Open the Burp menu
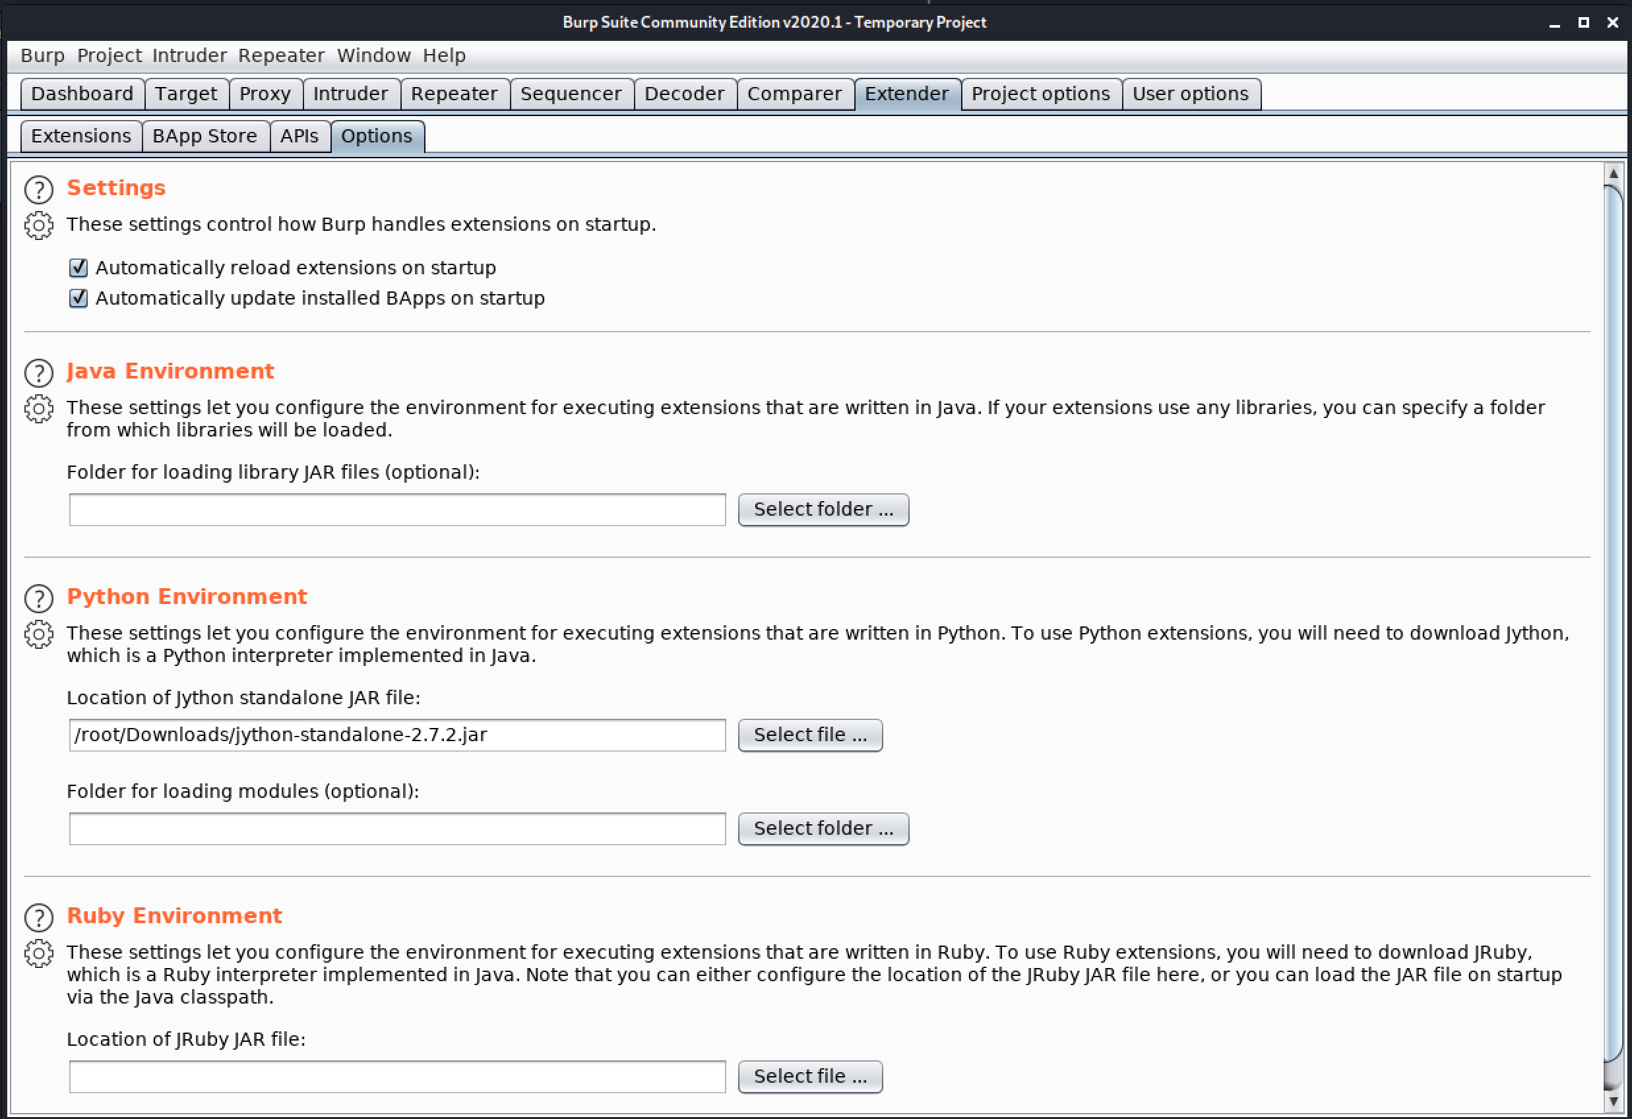Image resolution: width=1632 pixels, height=1119 pixels. click(42, 55)
